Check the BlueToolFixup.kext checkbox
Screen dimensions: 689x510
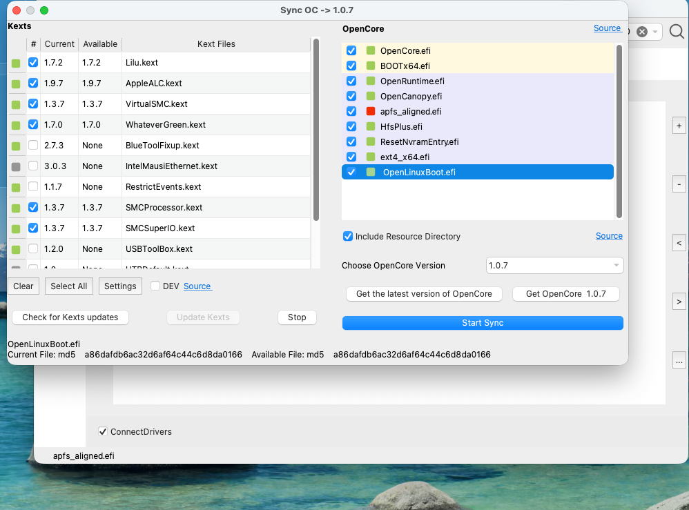[x=33, y=145]
